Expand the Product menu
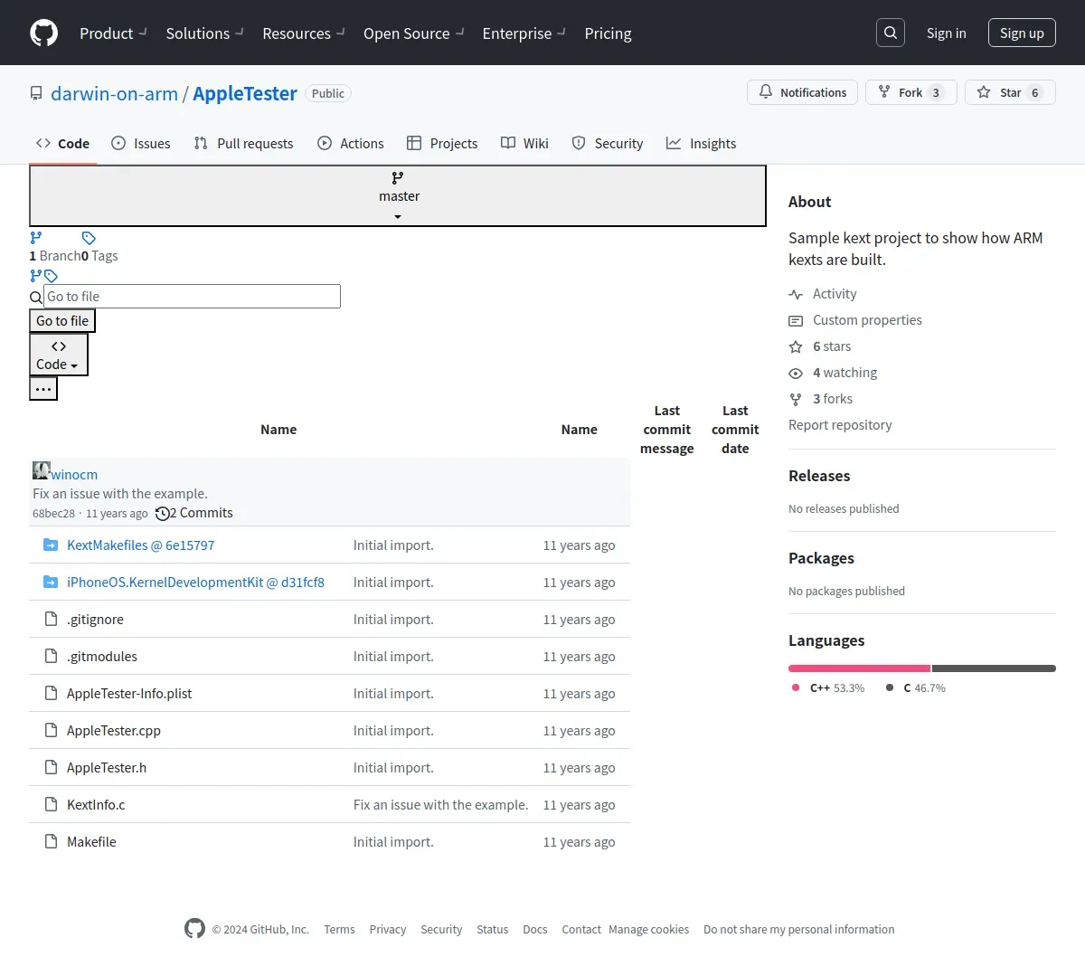Image resolution: width=1085 pixels, height=976 pixels. coord(113,33)
